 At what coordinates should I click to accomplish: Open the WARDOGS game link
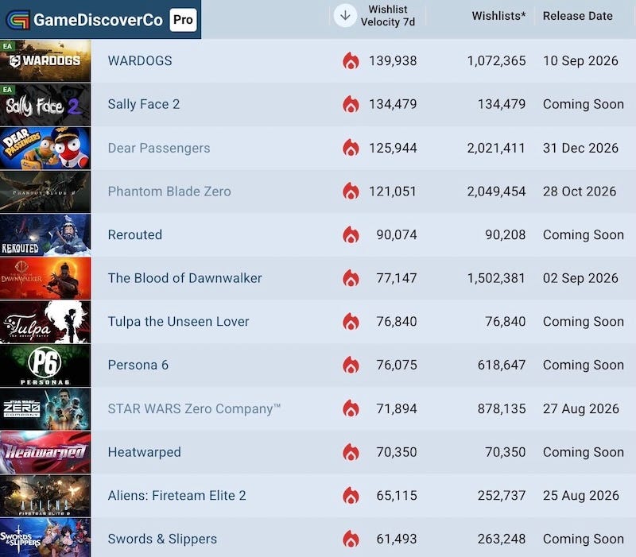point(140,61)
